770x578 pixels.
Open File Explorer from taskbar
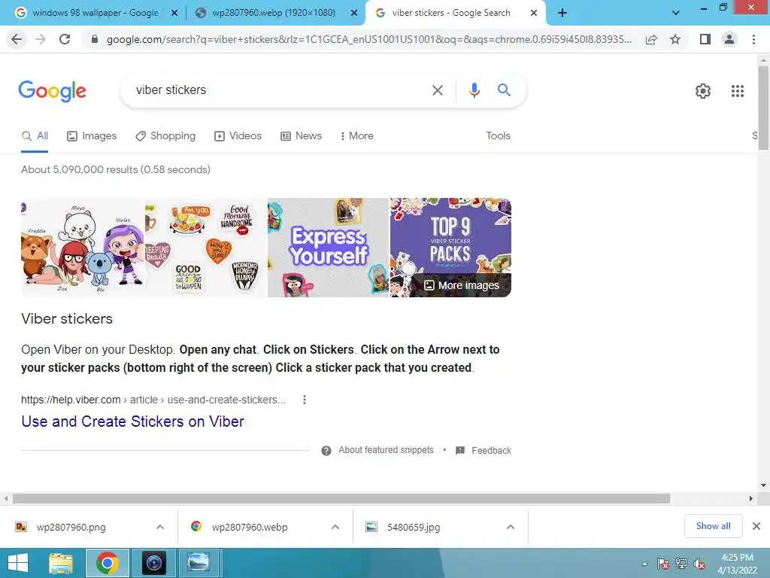pos(62,563)
